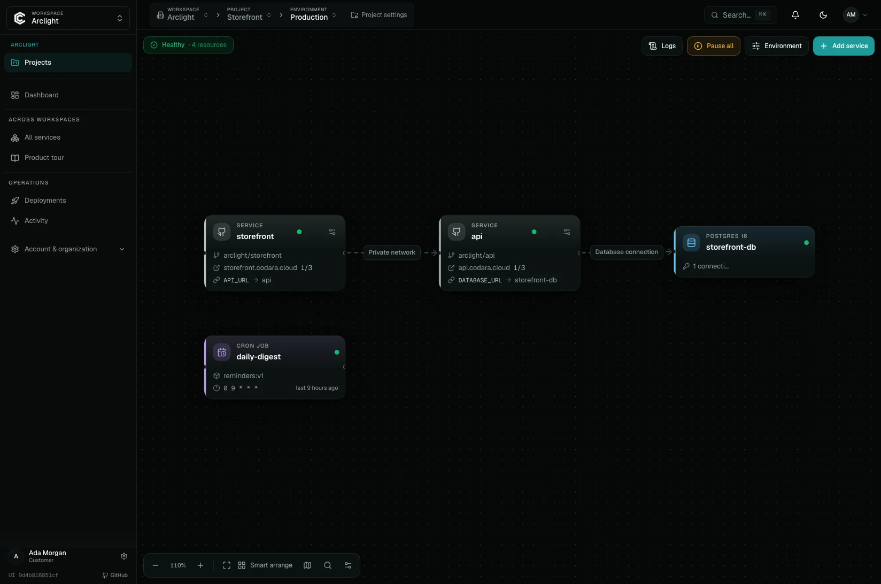881x584 pixels.
Task: Open project breadcrumb dropdown Storefront
Action: [x=249, y=14]
